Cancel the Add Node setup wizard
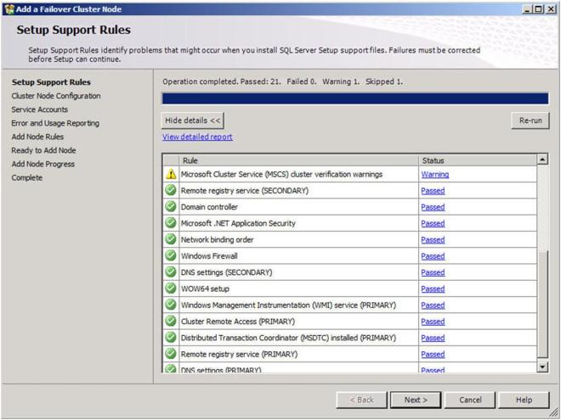This screenshot has width=561, height=420. pyautogui.click(x=470, y=399)
